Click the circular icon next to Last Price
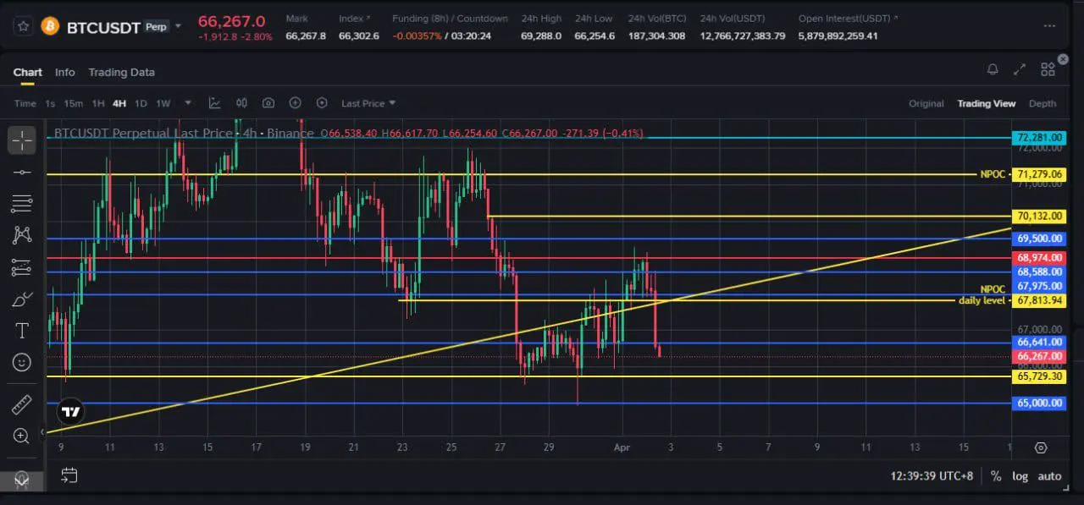This screenshot has height=505, width=1084. click(x=322, y=103)
